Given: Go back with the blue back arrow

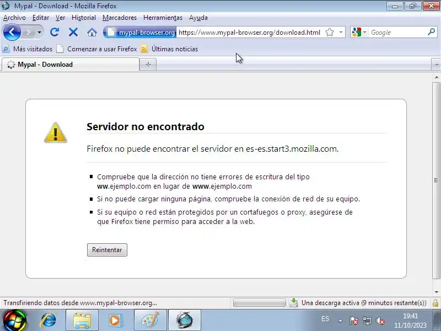Looking at the screenshot, I should point(12,33).
